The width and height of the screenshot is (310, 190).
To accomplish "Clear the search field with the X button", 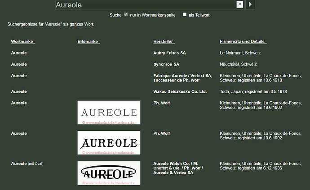I will pos(239,4).
